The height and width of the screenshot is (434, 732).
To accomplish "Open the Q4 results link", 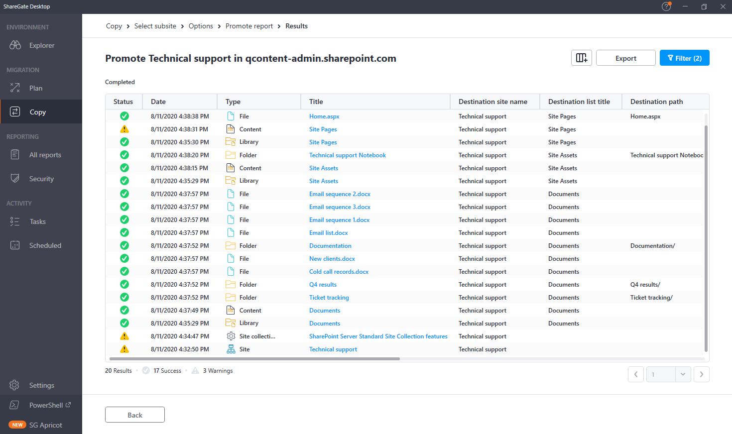I will click(x=323, y=284).
